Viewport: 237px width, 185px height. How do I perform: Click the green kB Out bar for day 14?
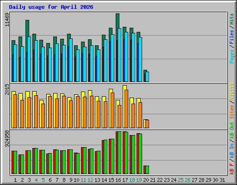(x=106, y=157)
